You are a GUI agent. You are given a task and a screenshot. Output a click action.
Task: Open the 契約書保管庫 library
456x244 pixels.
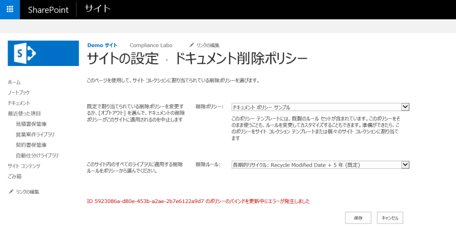[31, 145]
